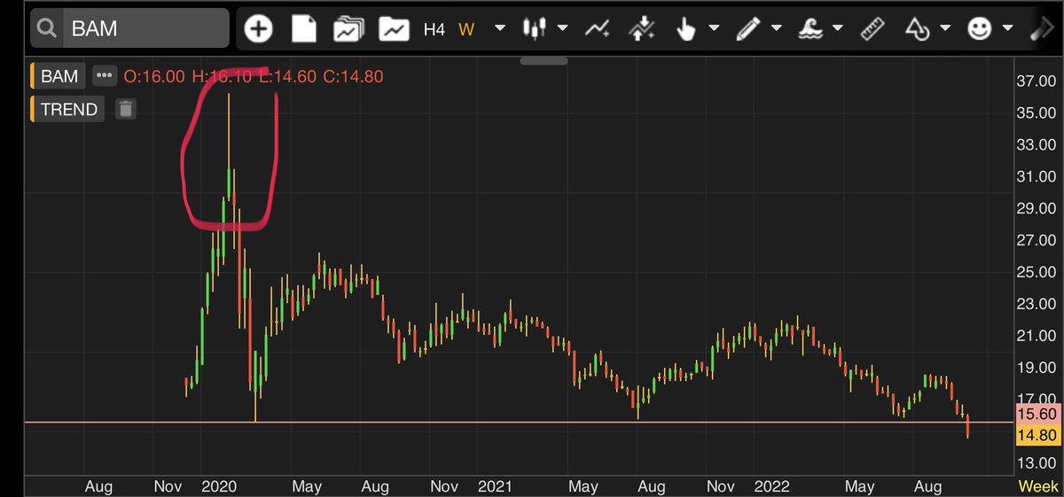Select the H4 timeframe
1064x497 pixels.
point(434,29)
